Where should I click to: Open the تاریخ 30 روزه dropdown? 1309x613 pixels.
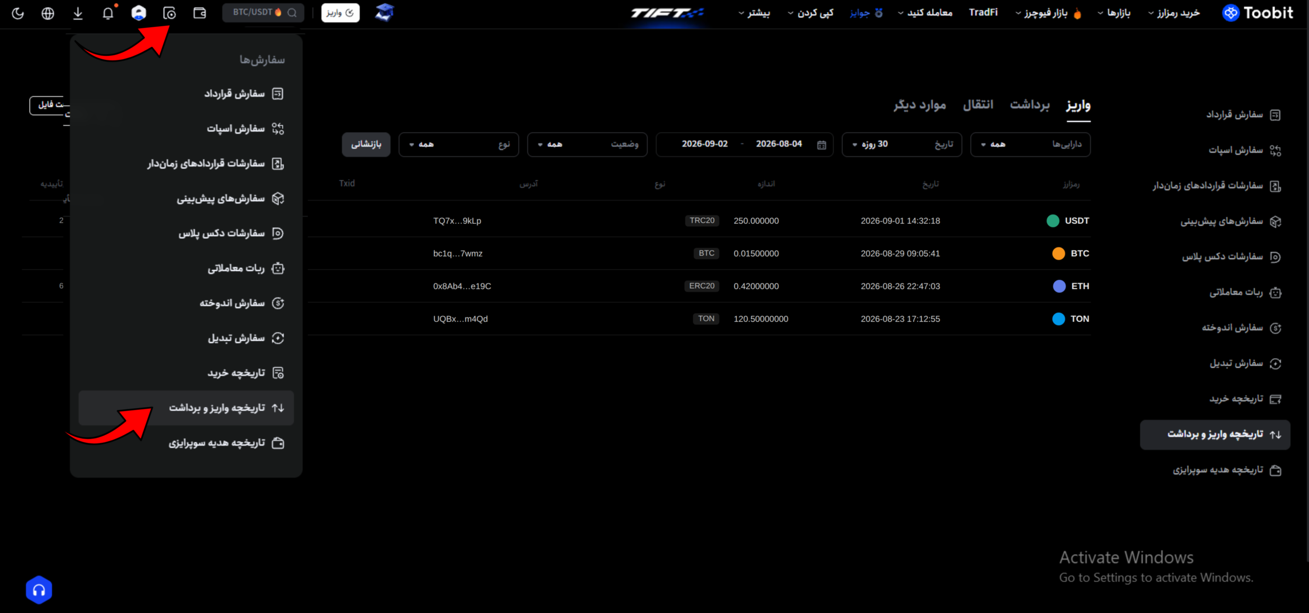[x=901, y=145]
